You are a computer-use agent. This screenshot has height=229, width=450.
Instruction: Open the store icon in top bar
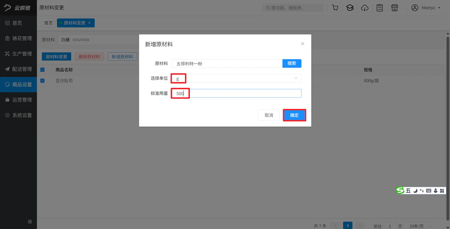(x=395, y=8)
